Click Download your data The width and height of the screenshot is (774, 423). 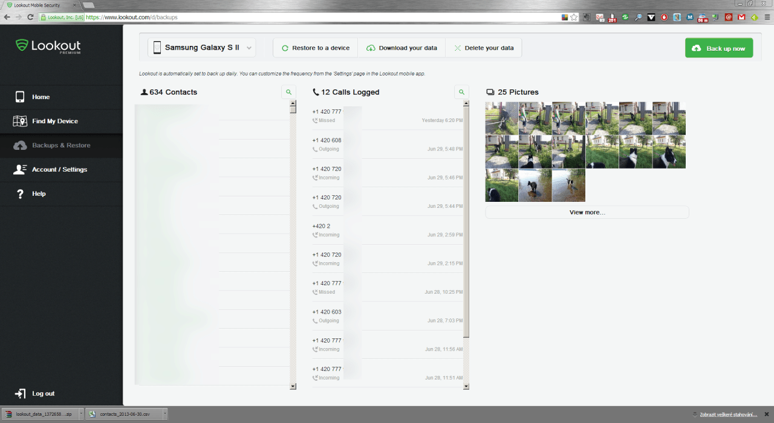402,48
